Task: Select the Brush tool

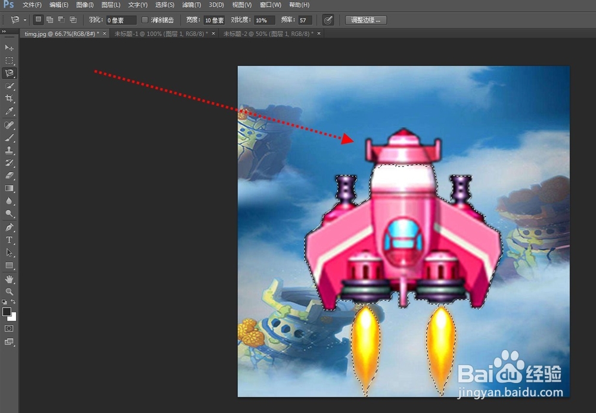Action: click(x=9, y=138)
